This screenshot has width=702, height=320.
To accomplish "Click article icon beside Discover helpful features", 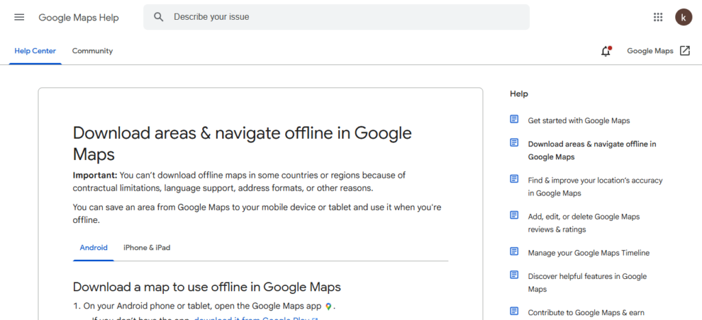I will click(x=514, y=275).
